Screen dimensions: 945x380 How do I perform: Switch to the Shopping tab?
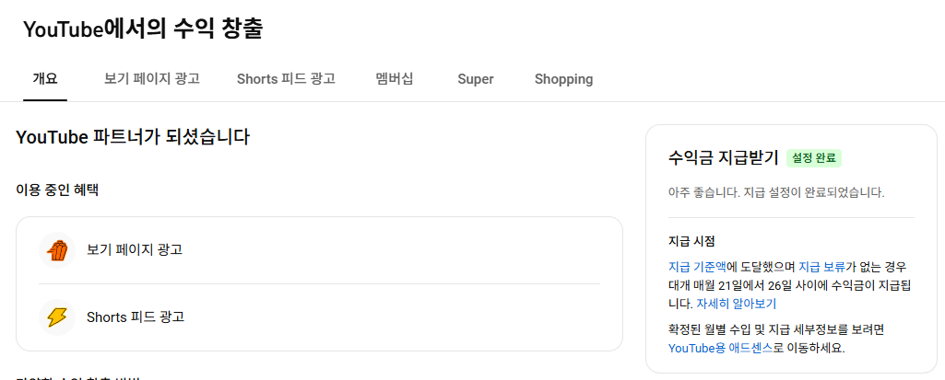[563, 79]
